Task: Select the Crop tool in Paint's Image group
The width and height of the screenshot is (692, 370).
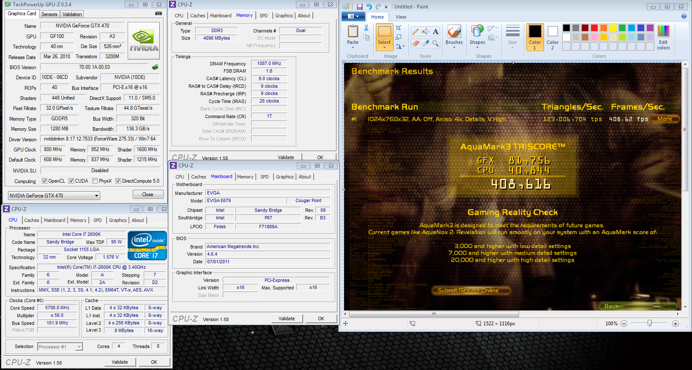Action: pyautogui.click(x=398, y=28)
